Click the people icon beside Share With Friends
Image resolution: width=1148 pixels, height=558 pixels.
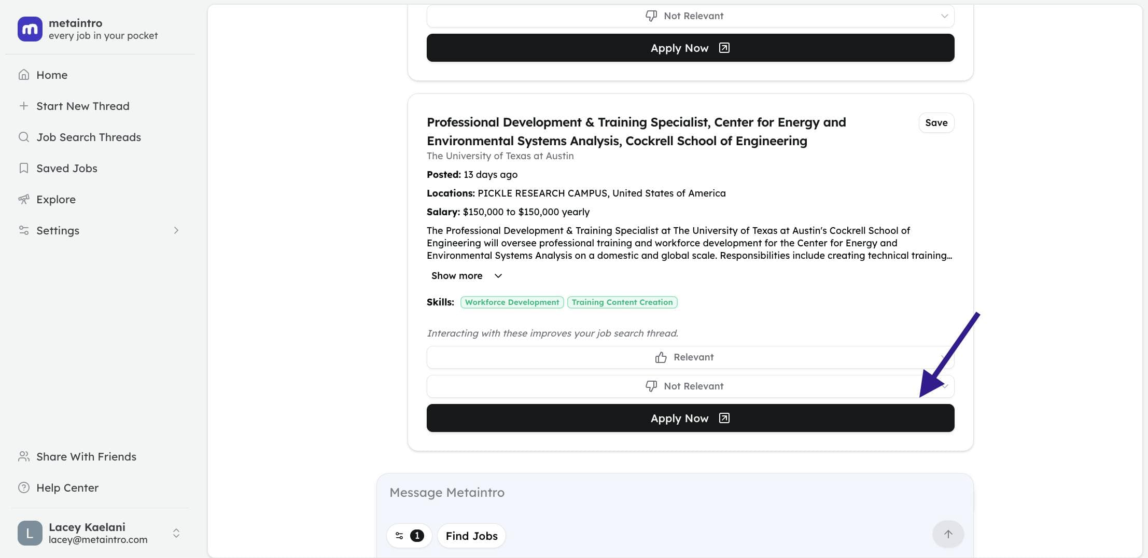pyautogui.click(x=24, y=456)
